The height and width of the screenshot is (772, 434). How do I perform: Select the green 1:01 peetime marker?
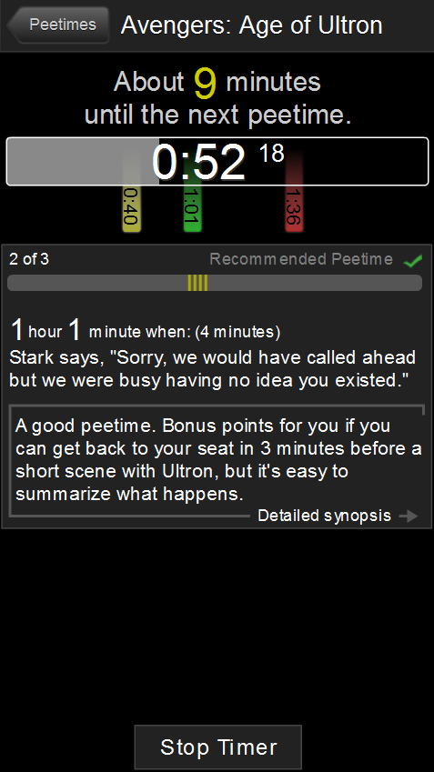click(x=193, y=206)
